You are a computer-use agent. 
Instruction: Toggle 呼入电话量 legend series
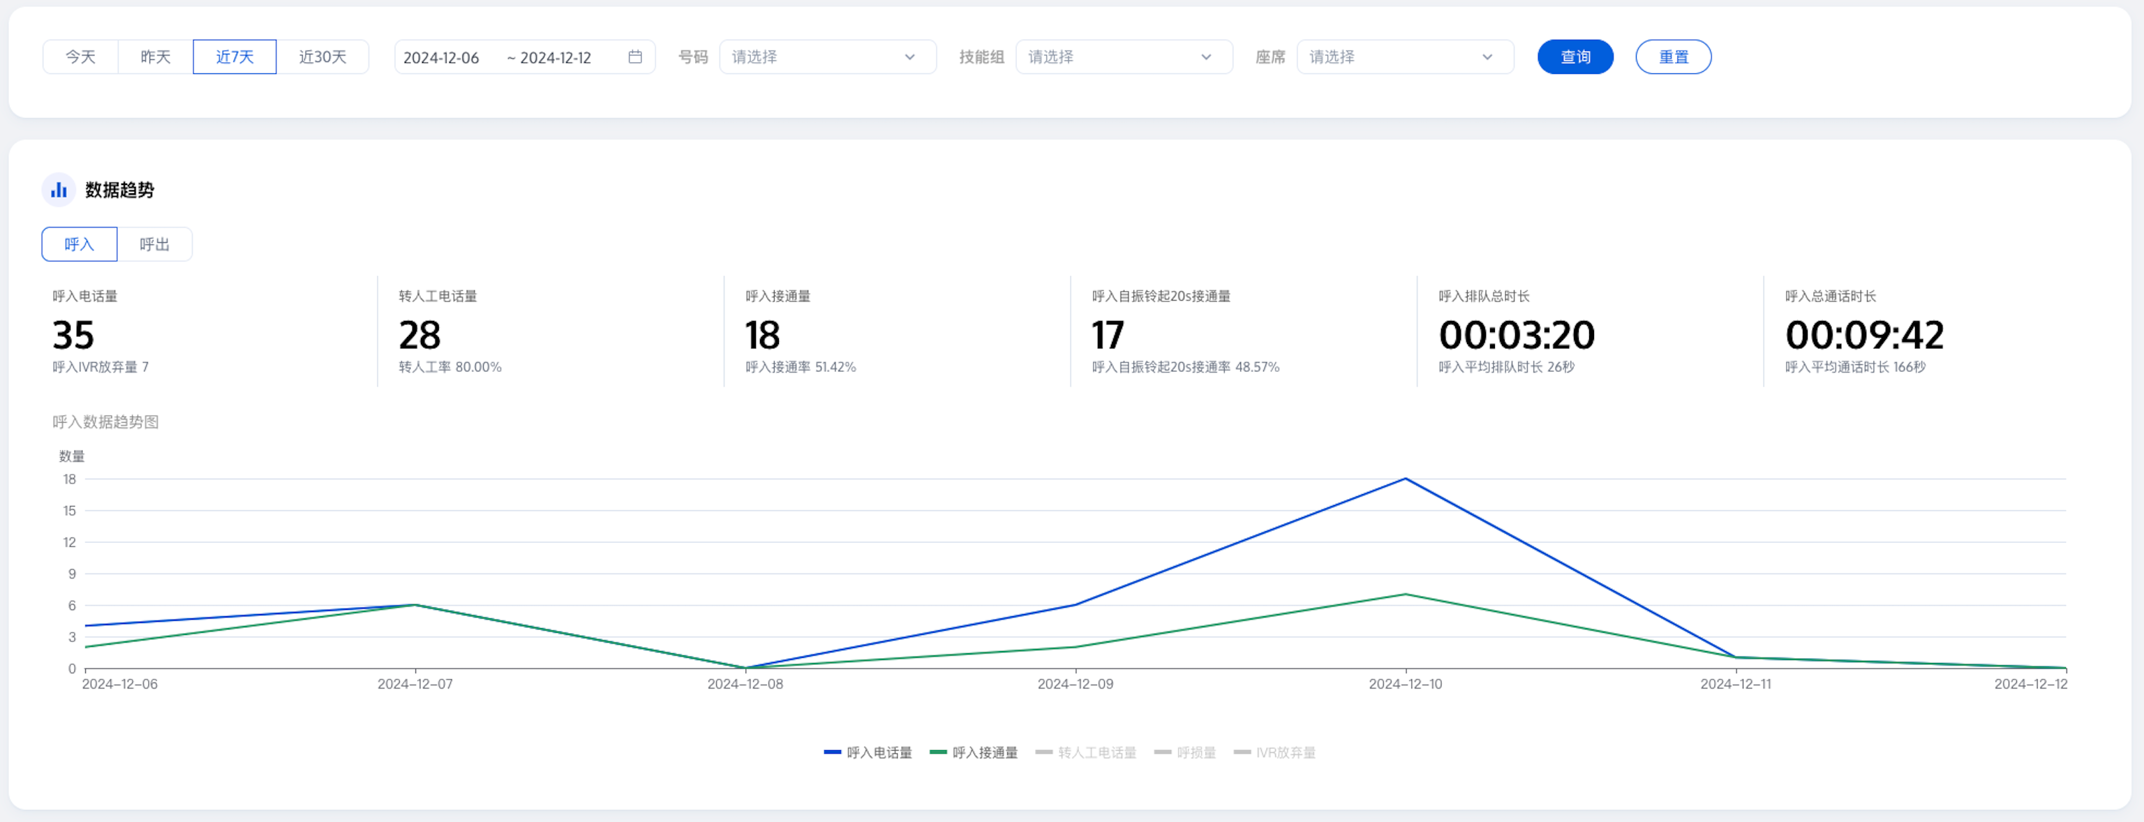[x=868, y=752]
